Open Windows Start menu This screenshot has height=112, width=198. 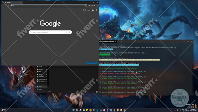[x=73, y=110]
